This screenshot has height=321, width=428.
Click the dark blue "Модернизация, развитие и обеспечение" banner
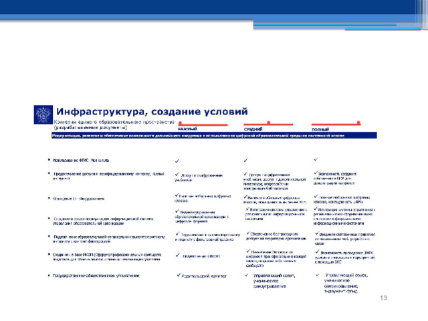tap(214, 135)
